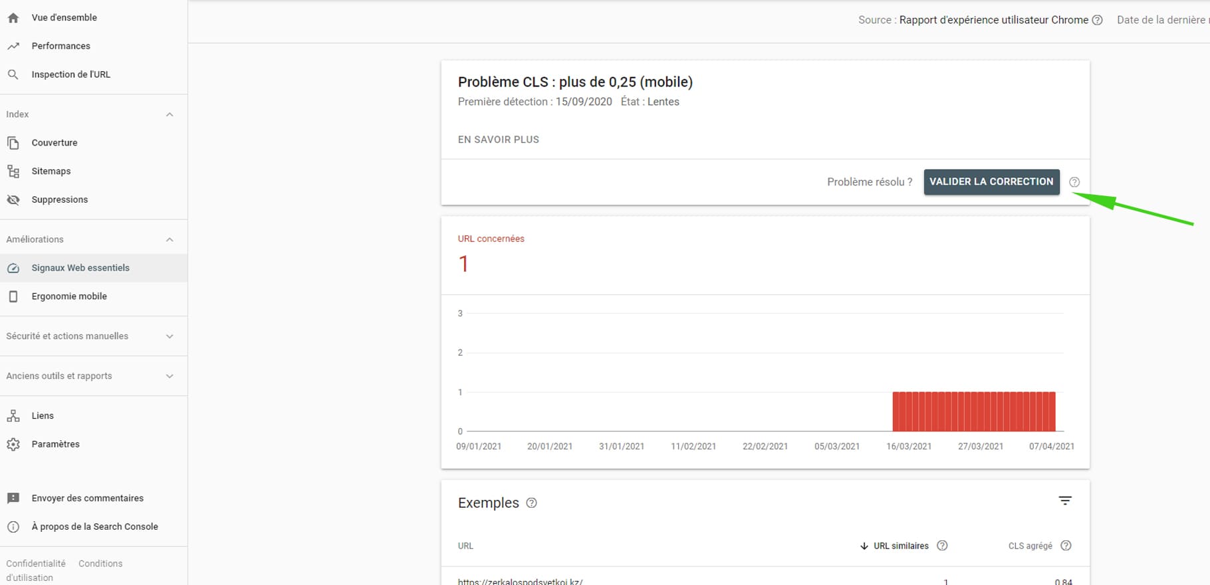1210x585 pixels.
Task: Open the Sitemaps page
Action: (51, 172)
